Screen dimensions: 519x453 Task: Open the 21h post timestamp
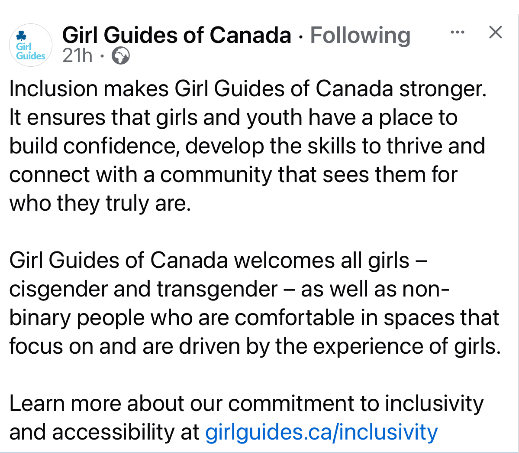coord(77,55)
